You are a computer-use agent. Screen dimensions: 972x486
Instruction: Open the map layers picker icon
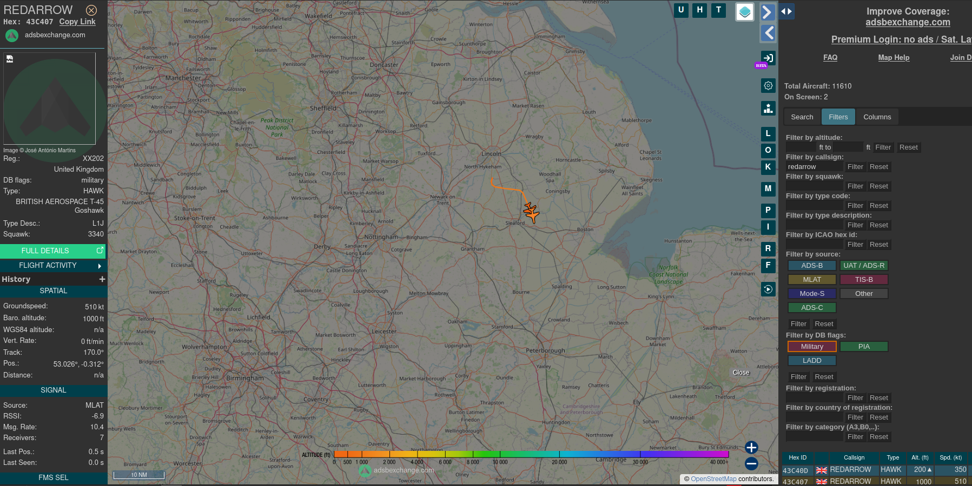[x=744, y=12]
